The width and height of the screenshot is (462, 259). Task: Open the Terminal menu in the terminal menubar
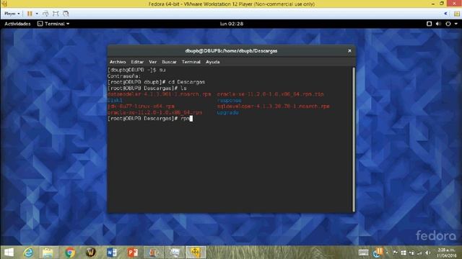point(191,62)
